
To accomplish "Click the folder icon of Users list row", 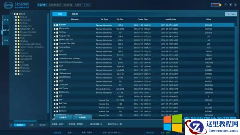I will 57,51.
